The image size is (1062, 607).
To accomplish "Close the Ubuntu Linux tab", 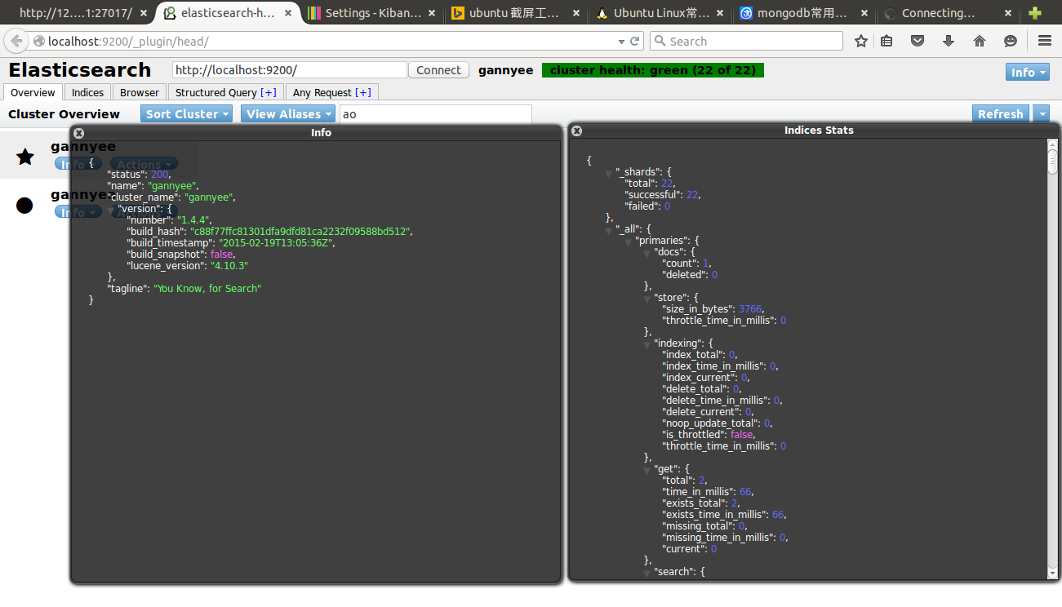I will (x=719, y=13).
